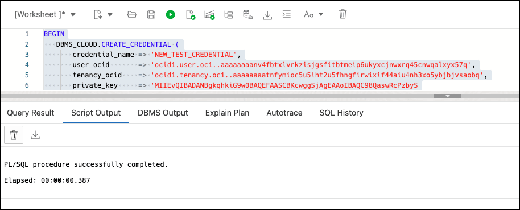Click the database chart icon
This screenshot has height=210, width=520.
tap(247, 14)
